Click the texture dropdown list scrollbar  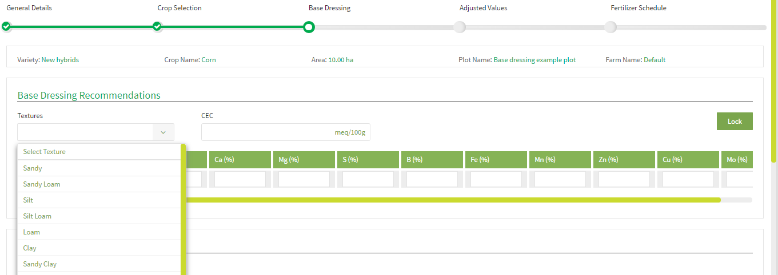(183, 209)
